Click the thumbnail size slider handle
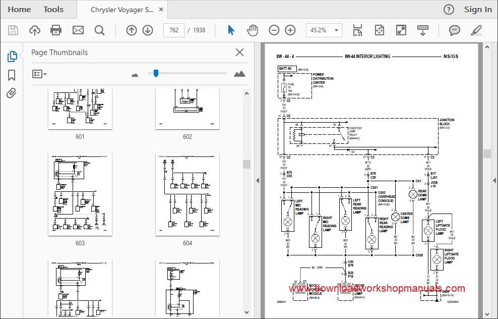The image size is (498, 319). pos(156,74)
